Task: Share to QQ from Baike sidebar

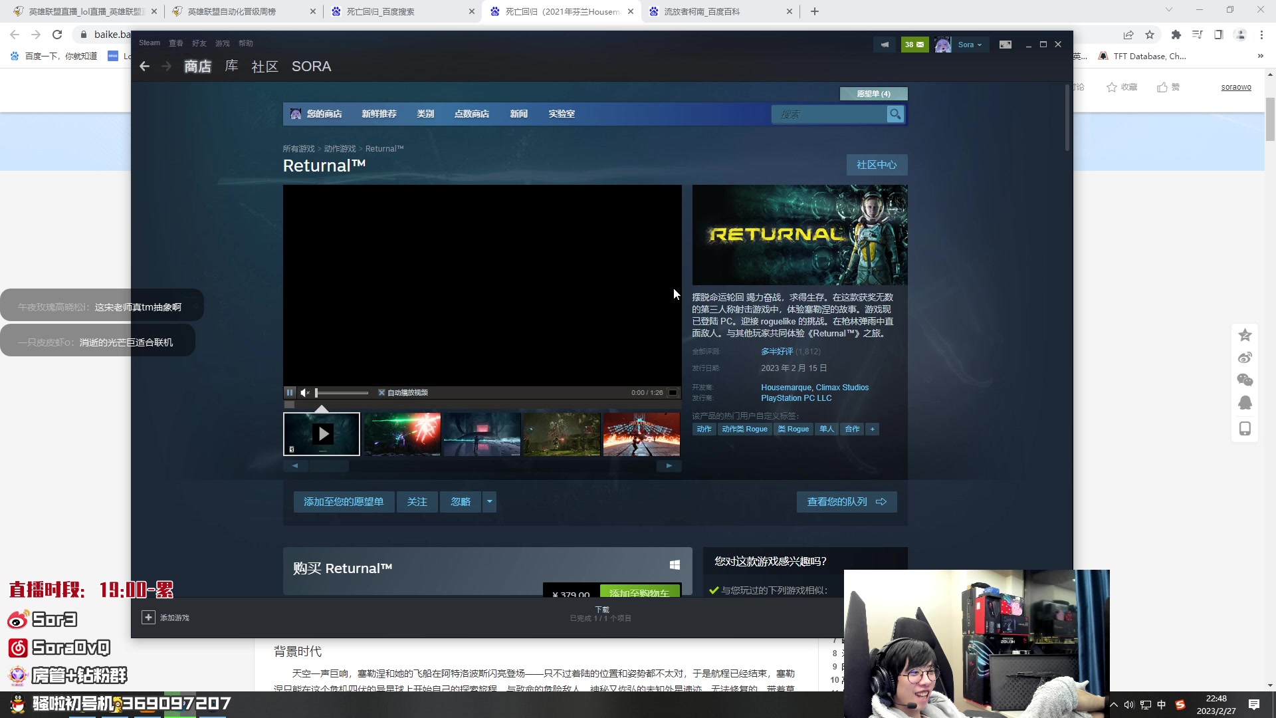Action: 1245,403
